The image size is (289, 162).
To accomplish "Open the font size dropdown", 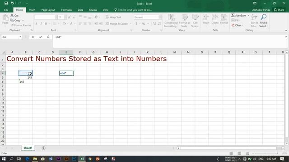I will pyautogui.click(x=65, y=17).
